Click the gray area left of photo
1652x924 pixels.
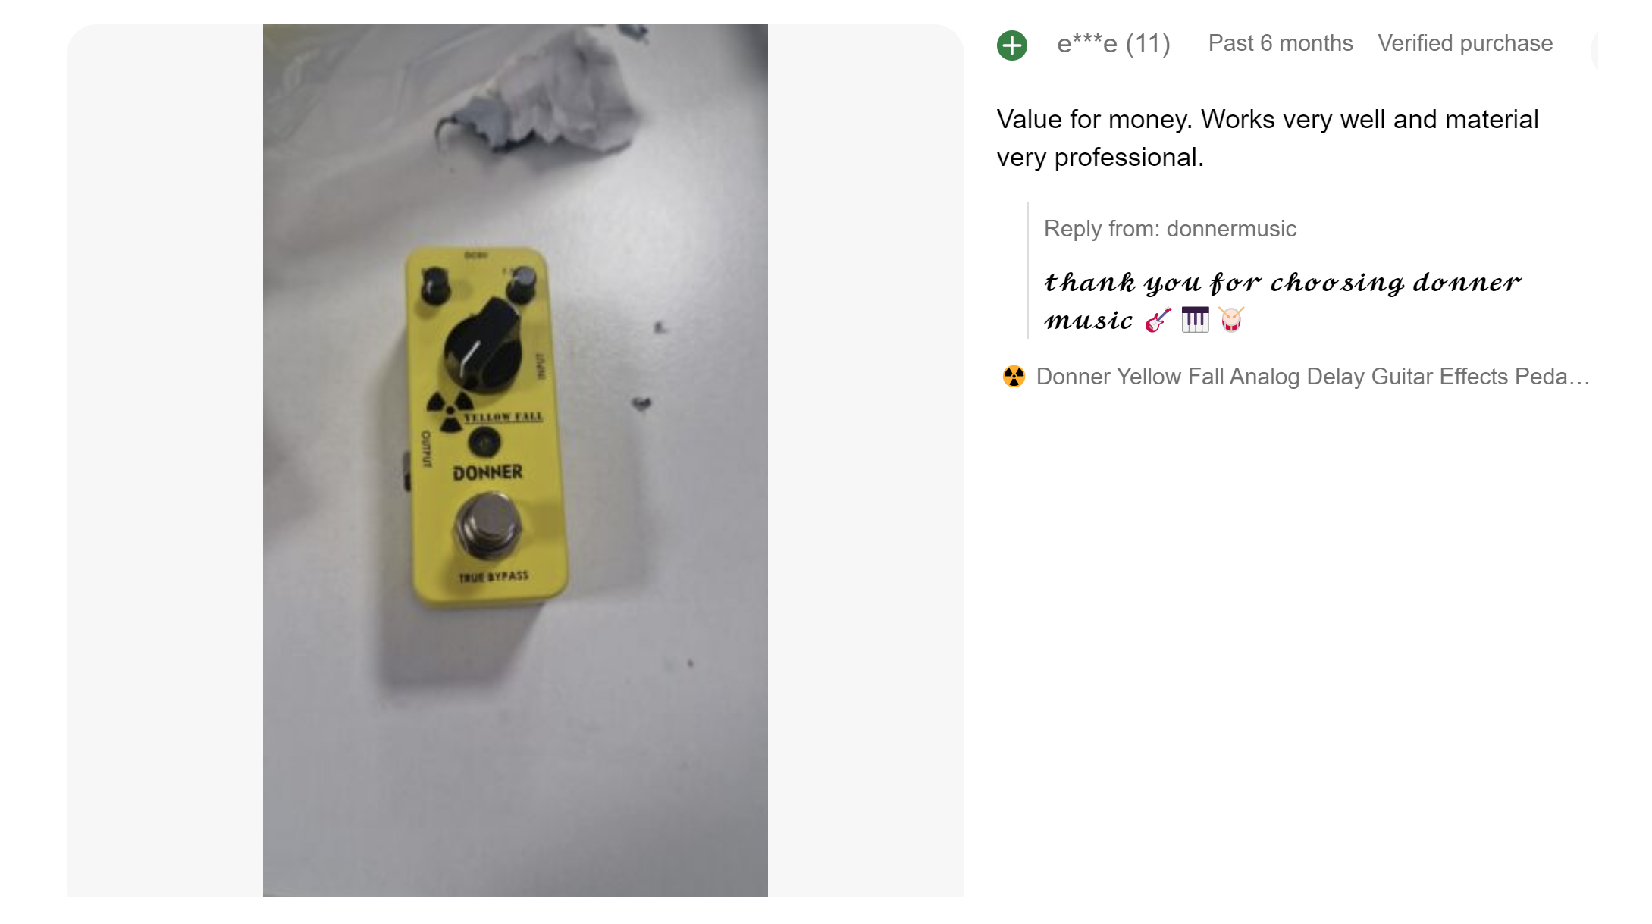point(165,460)
